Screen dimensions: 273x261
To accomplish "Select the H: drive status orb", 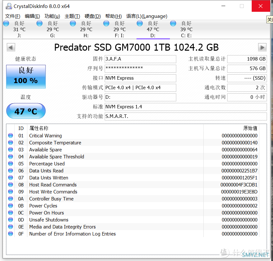I will click(x=73, y=23).
